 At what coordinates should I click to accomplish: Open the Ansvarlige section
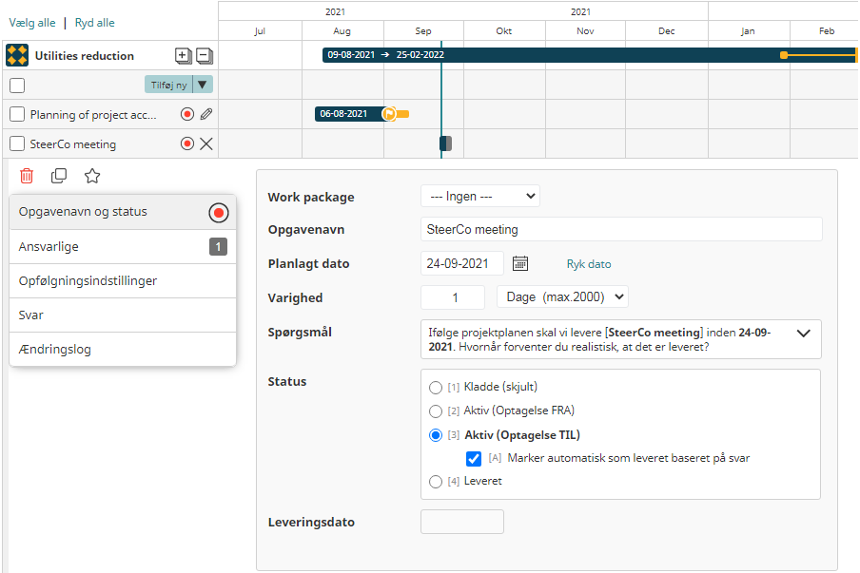122,247
